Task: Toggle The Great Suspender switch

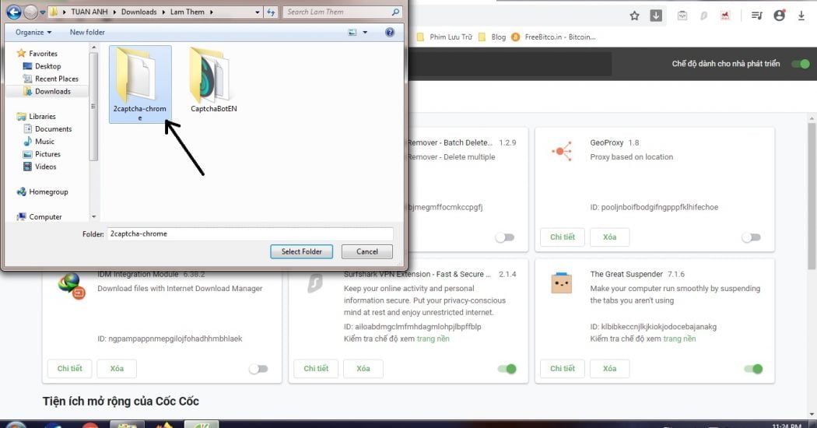Action: 753,369
